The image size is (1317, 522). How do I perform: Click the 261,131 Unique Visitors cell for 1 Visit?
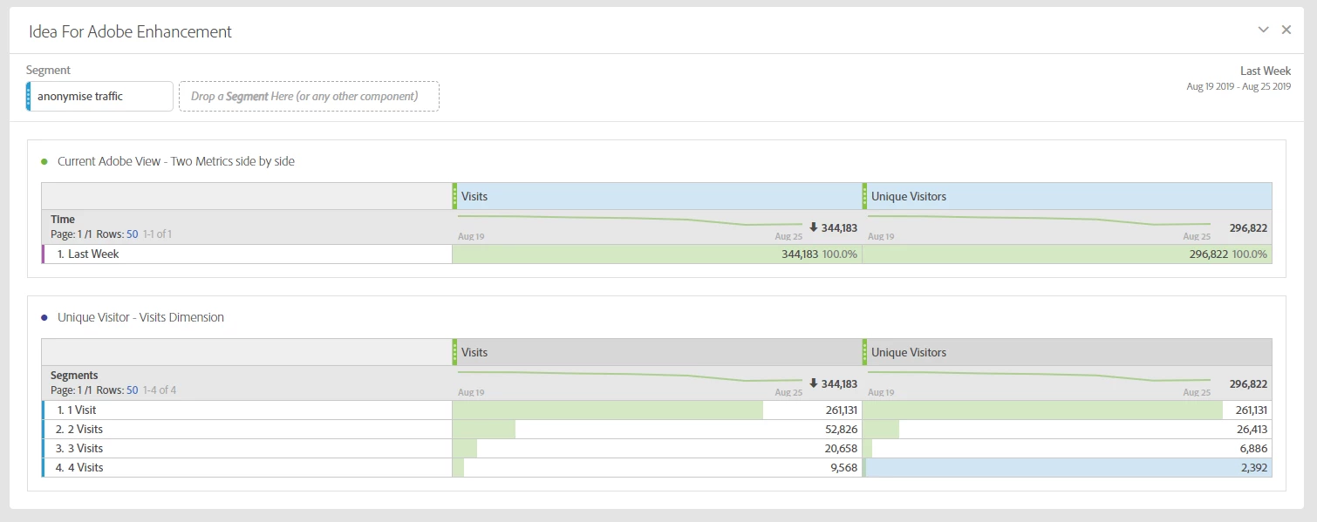[x=1068, y=410]
